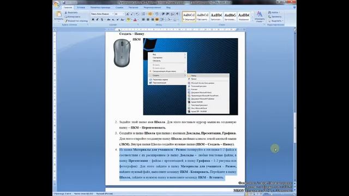The width and height of the screenshot is (349, 196).
Task: Open the font color dropdown arrow
Action: (138, 20)
